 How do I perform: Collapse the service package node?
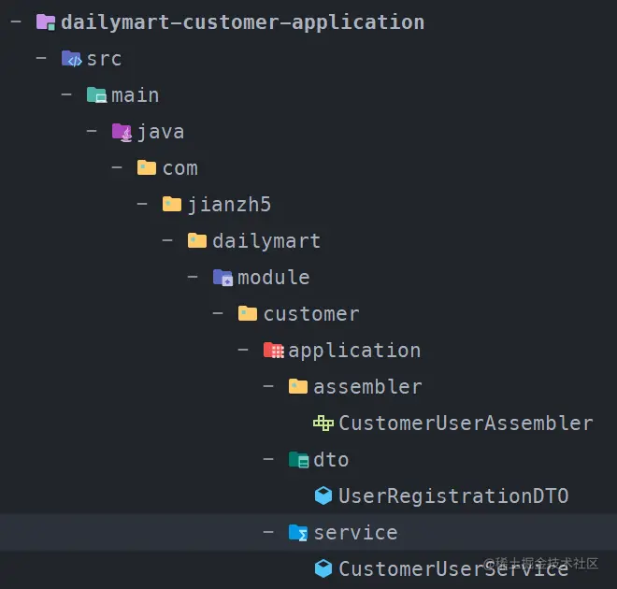pyautogui.click(x=268, y=532)
